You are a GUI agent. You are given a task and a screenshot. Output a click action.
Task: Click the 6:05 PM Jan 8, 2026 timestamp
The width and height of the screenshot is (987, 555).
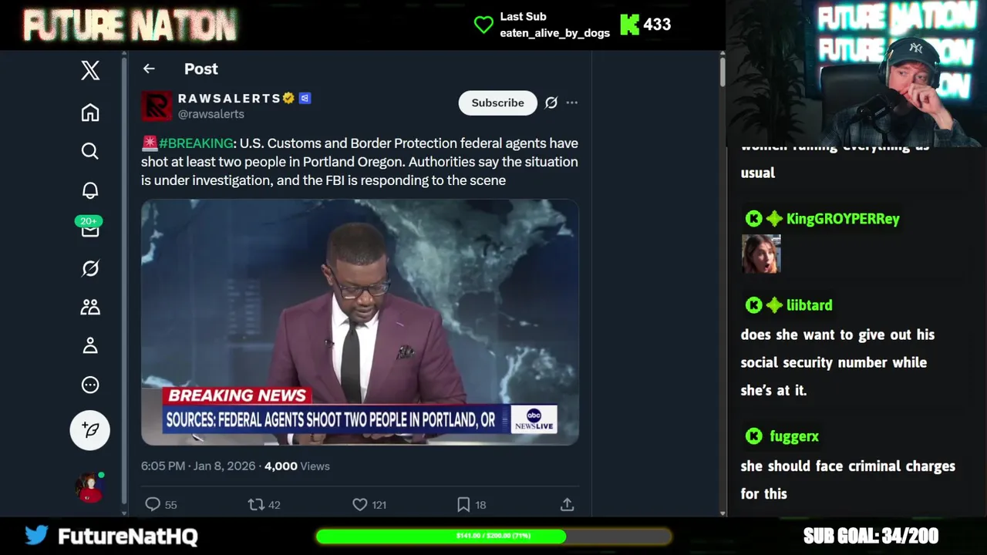[x=198, y=466]
